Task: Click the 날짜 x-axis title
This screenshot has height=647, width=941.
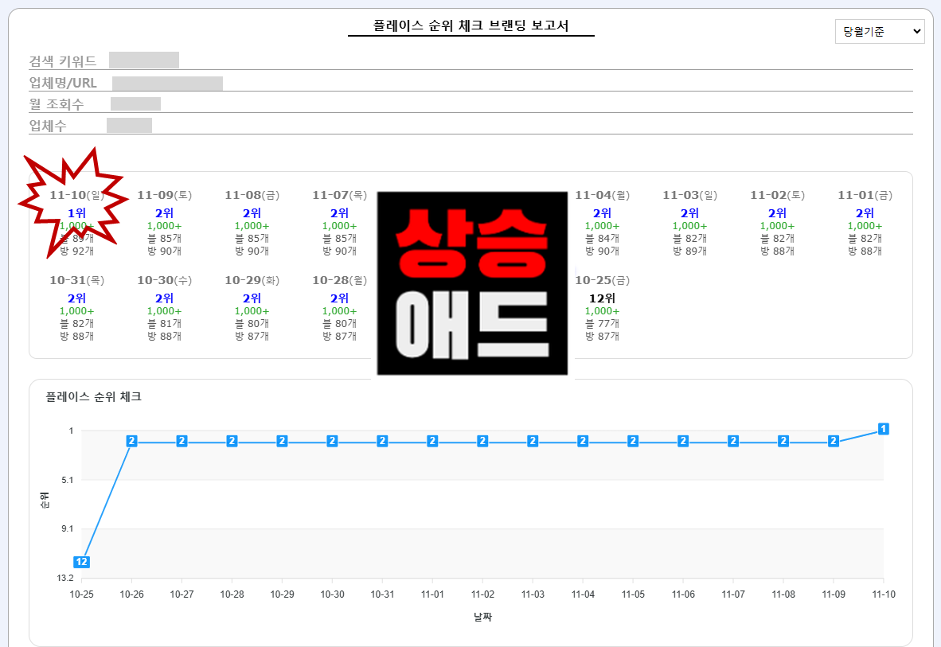Action: (x=482, y=617)
